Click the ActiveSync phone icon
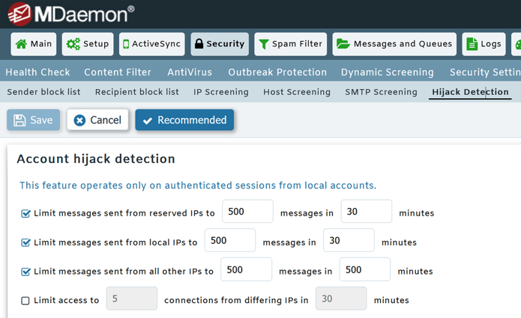Screen dimensions: 521x318 click(x=126, y=43)
